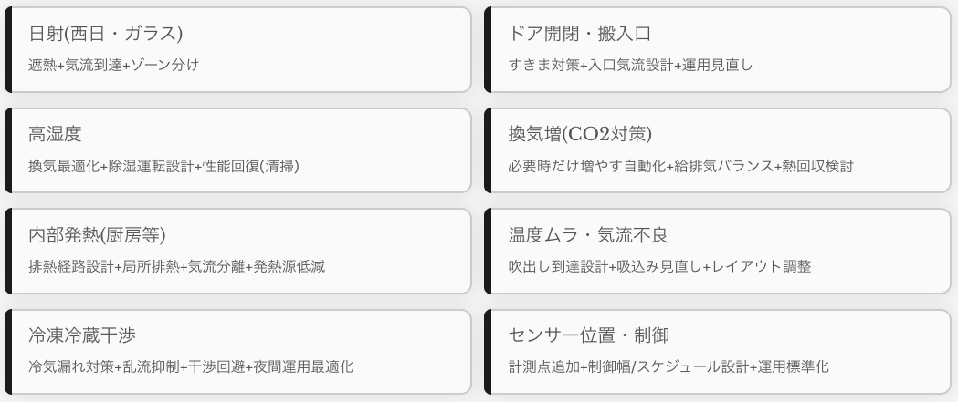The image size is (958, 402).
Task: Click 排熱経路設計+局所排熱+気流分離+発熱源低減 subtitle
Action: tap(176, 265)
